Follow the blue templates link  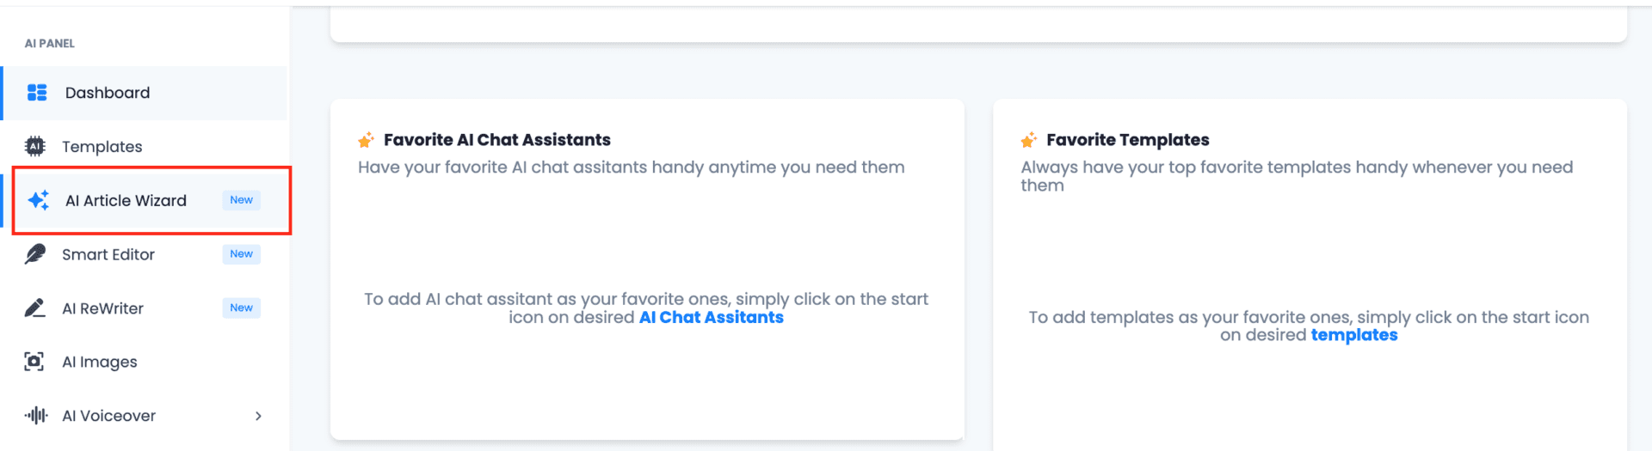1353,335
